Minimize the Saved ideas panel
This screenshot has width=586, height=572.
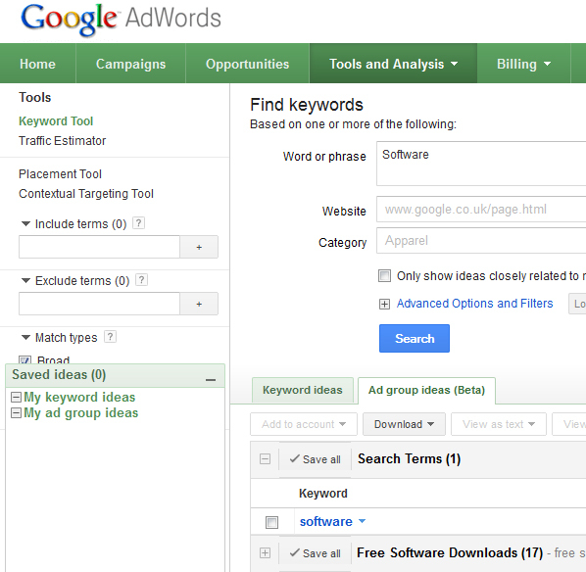[211, 380]
